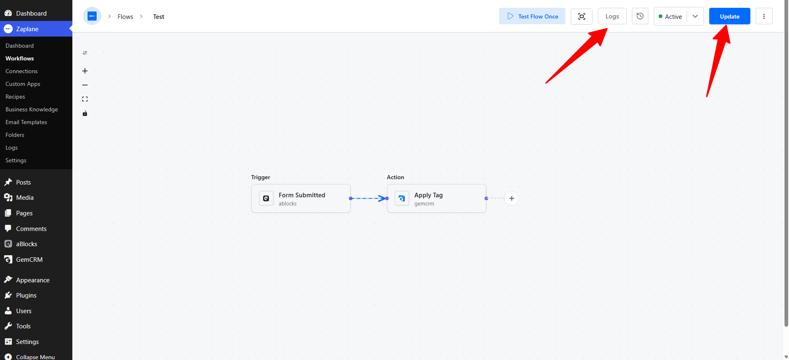
Task: Open the Logs submenu item in sidebar
Action: 12,148
